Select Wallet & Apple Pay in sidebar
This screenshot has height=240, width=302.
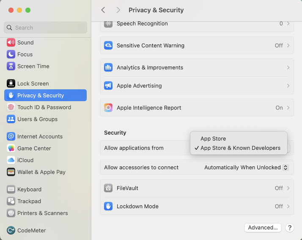(41, 172)
